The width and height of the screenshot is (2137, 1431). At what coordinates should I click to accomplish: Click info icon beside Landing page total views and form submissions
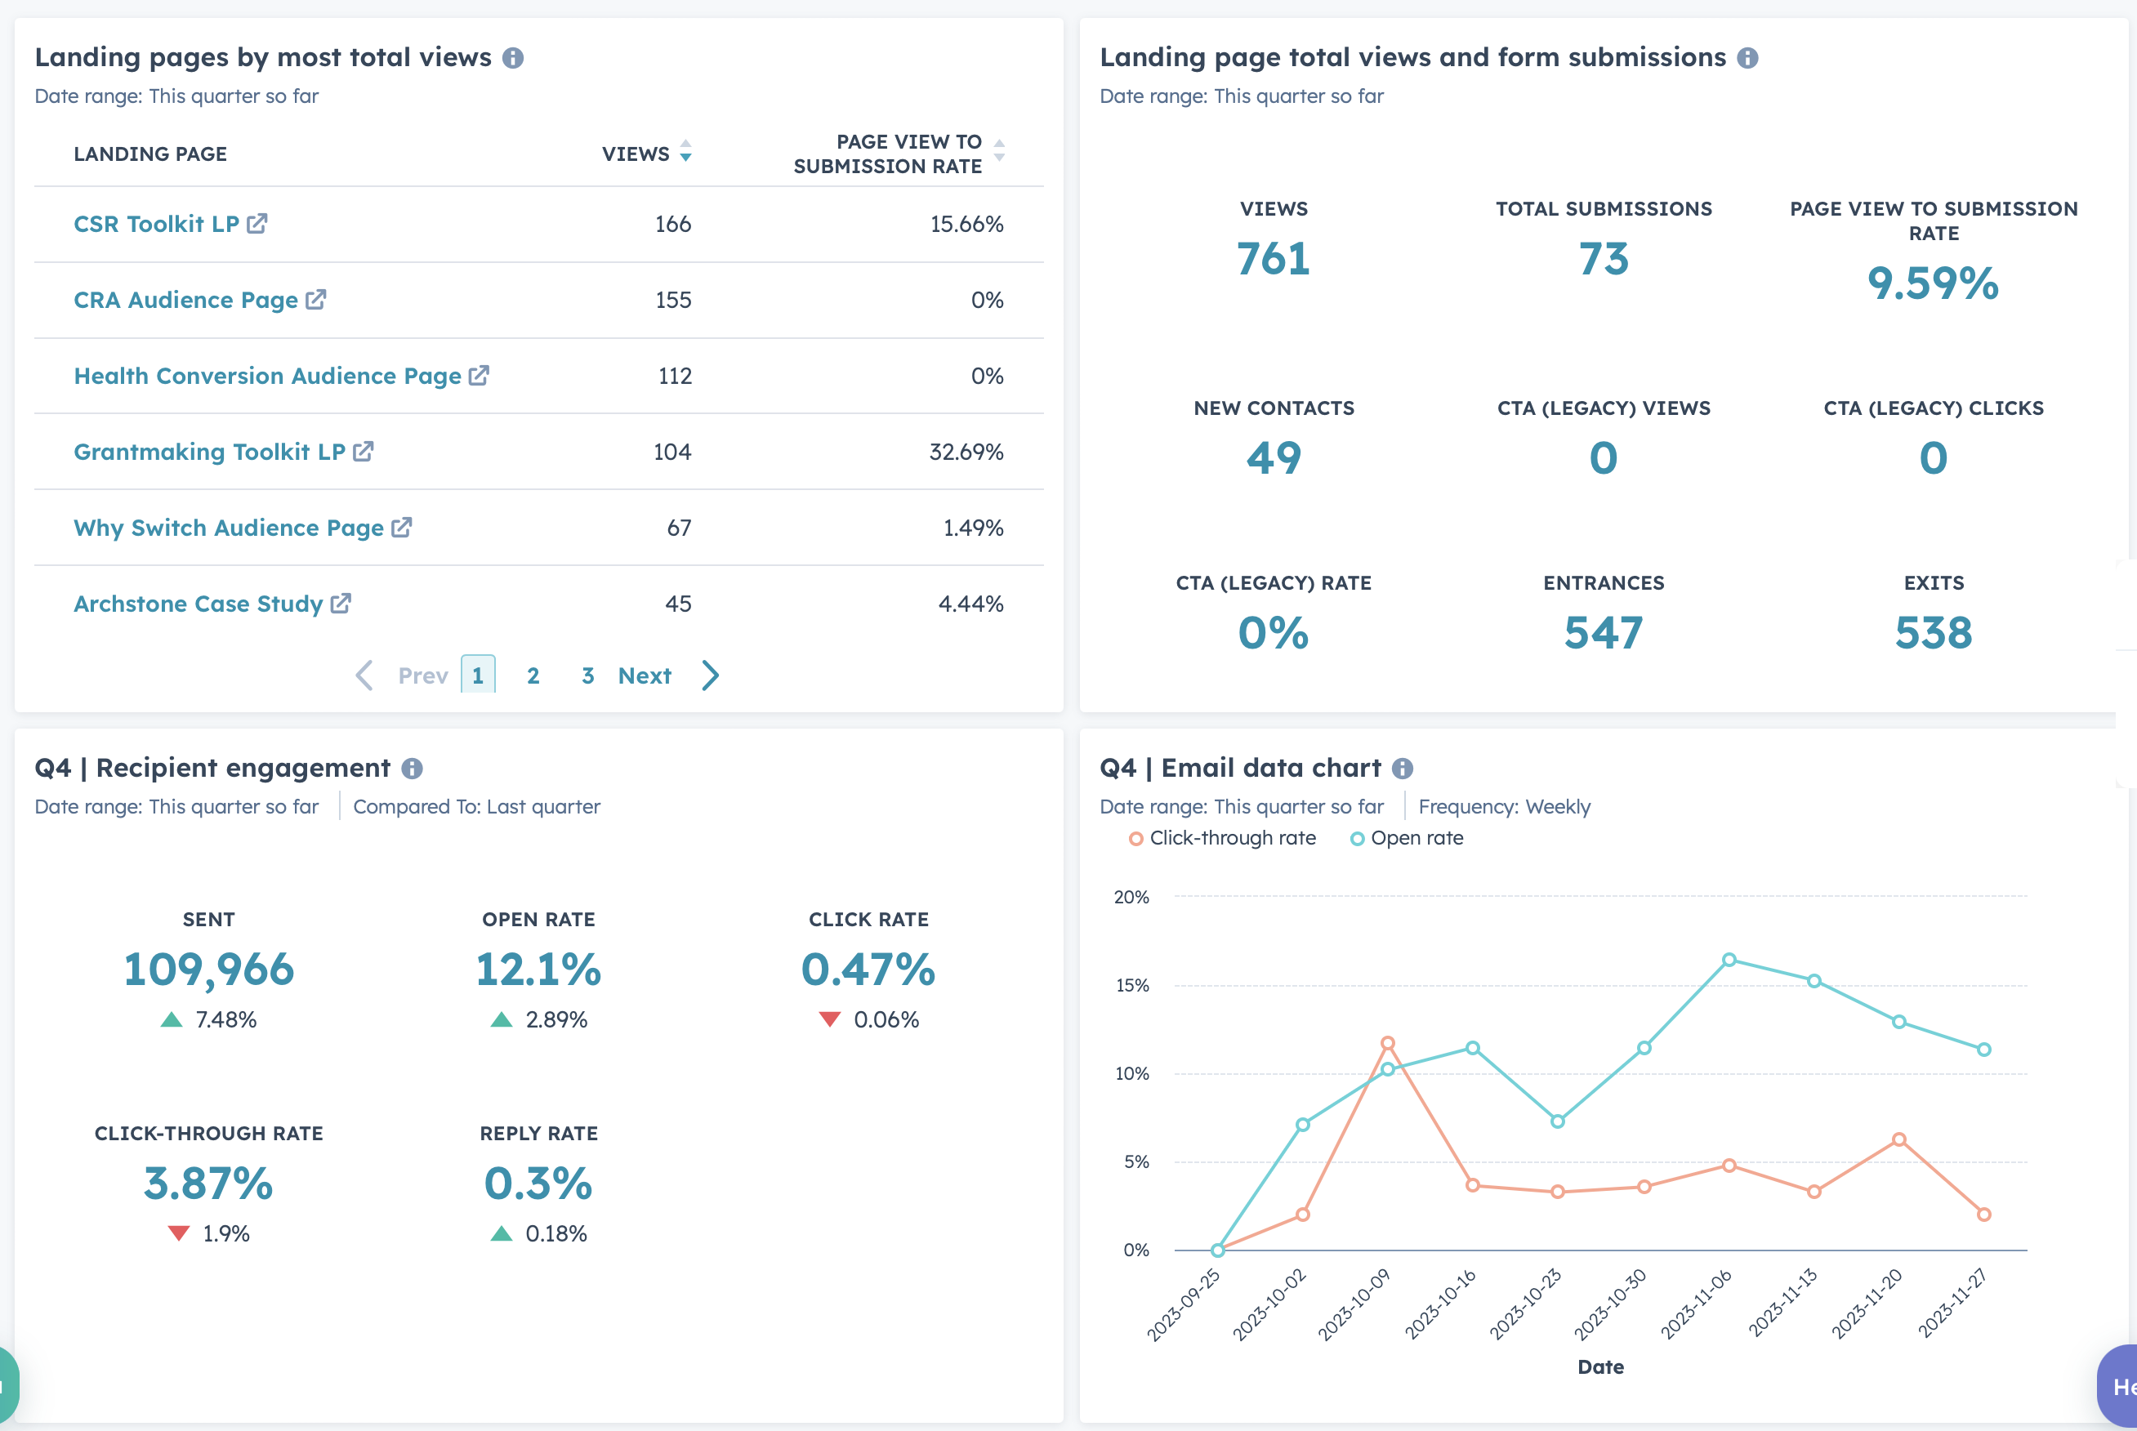click(x=1747, y=59)
